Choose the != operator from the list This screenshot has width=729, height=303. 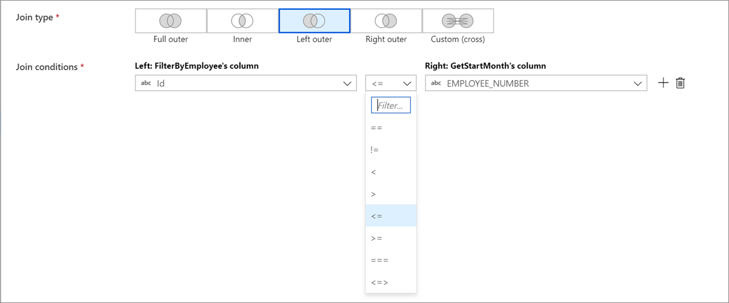click(x=391, y=150)
